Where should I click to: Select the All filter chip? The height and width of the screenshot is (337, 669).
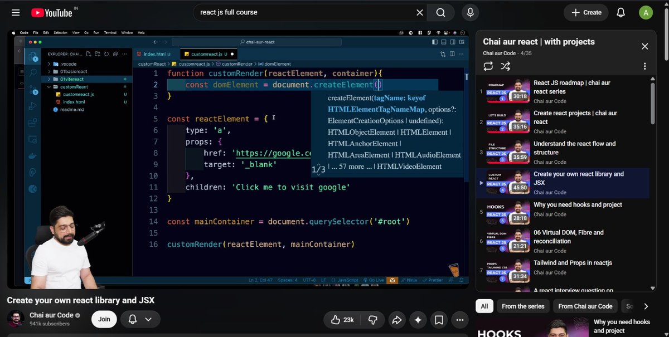coord(484,306)
